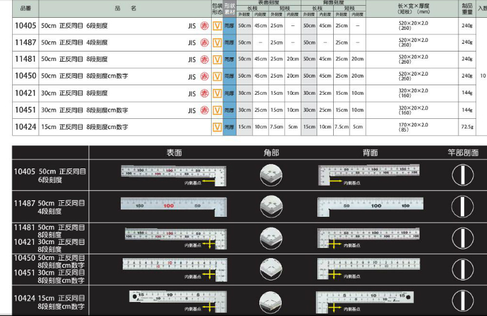Open the front-face ruler image for 11481/10421
Screen dimensions: 487x316
tap(176, 238)
